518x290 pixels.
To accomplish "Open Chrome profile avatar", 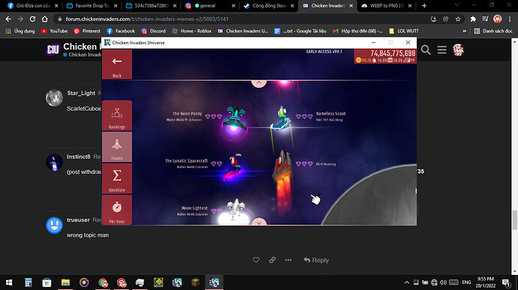I will click(498, 19).
